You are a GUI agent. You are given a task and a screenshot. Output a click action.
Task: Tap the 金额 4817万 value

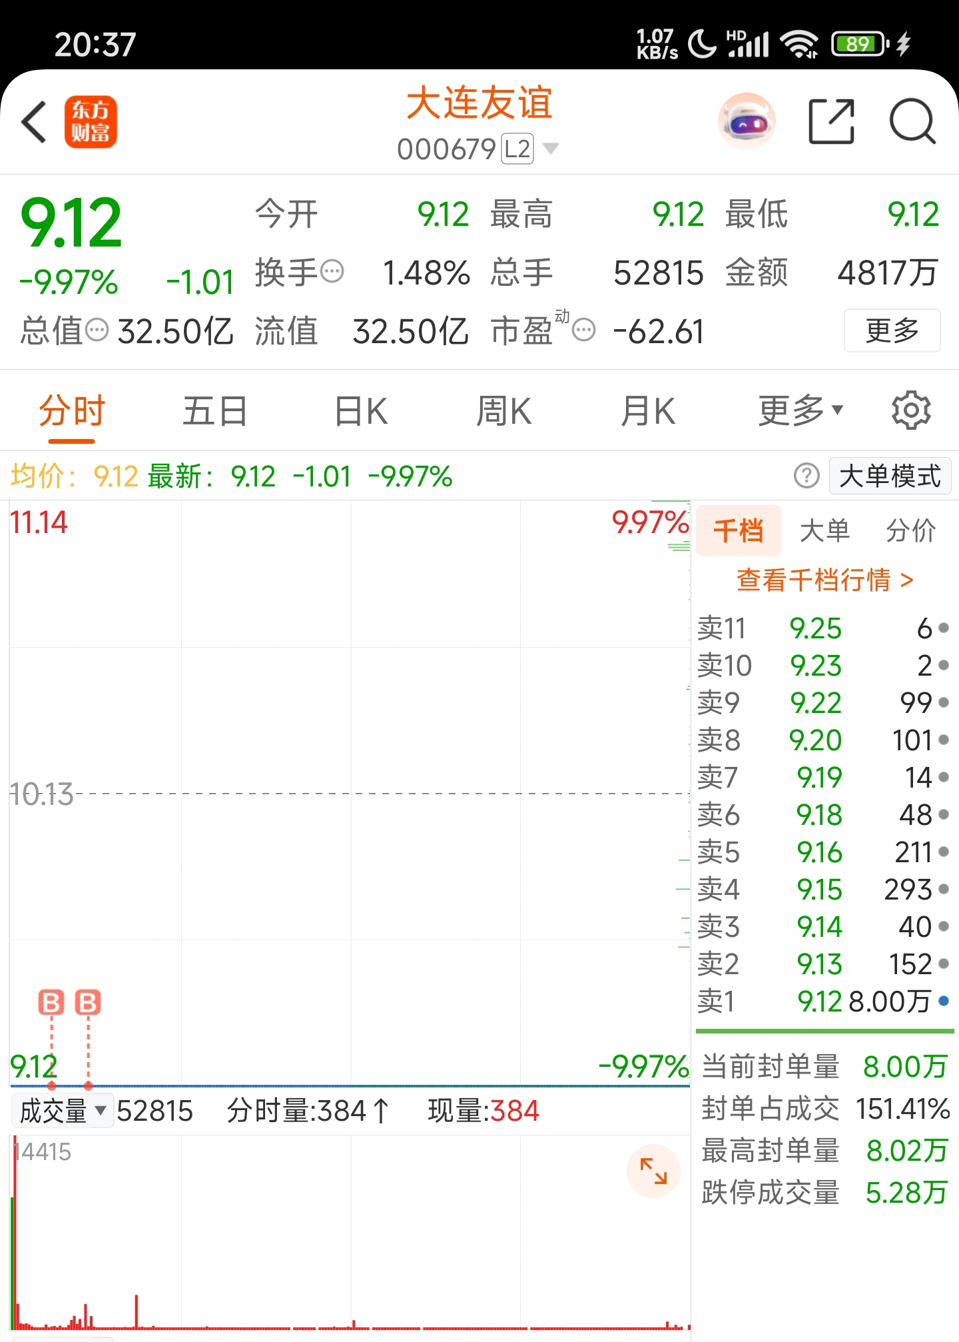(888, 272)
